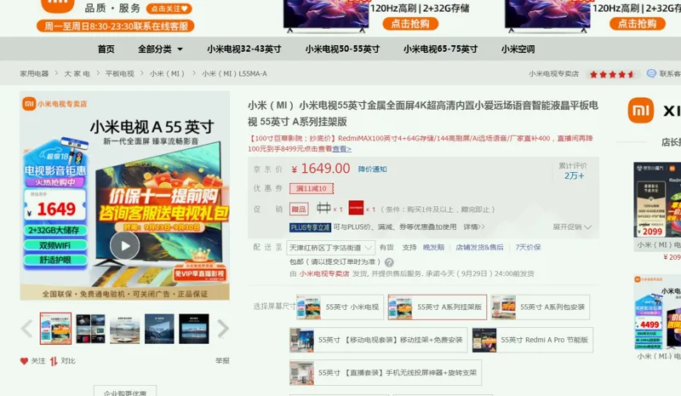Select 55英寸 小米电视 option
Viewport: 681px width, 396px height.
coord(340,307)
